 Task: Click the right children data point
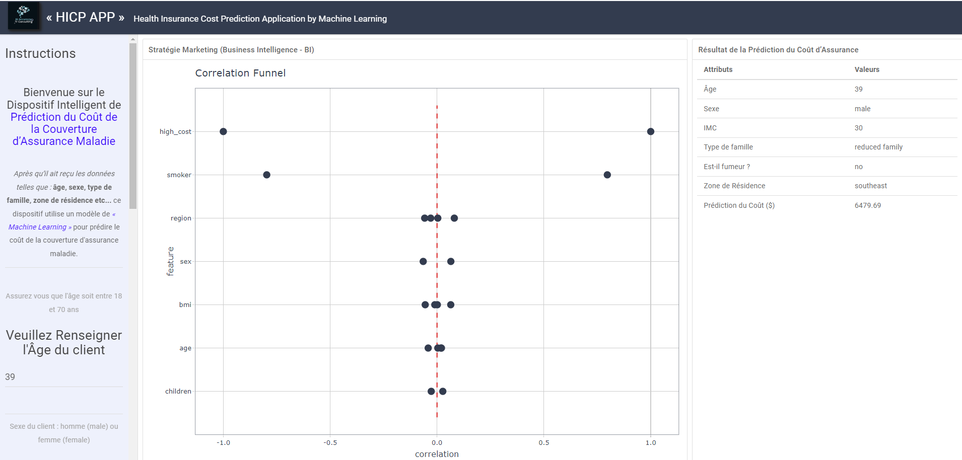[x=443, y=391]
